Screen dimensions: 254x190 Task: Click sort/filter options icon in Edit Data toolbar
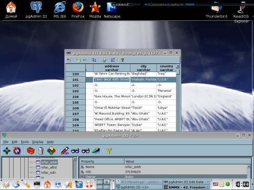point(113,60)
